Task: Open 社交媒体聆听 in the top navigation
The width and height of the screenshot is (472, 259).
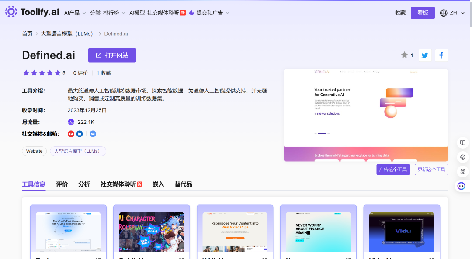Action: point(163,13)
